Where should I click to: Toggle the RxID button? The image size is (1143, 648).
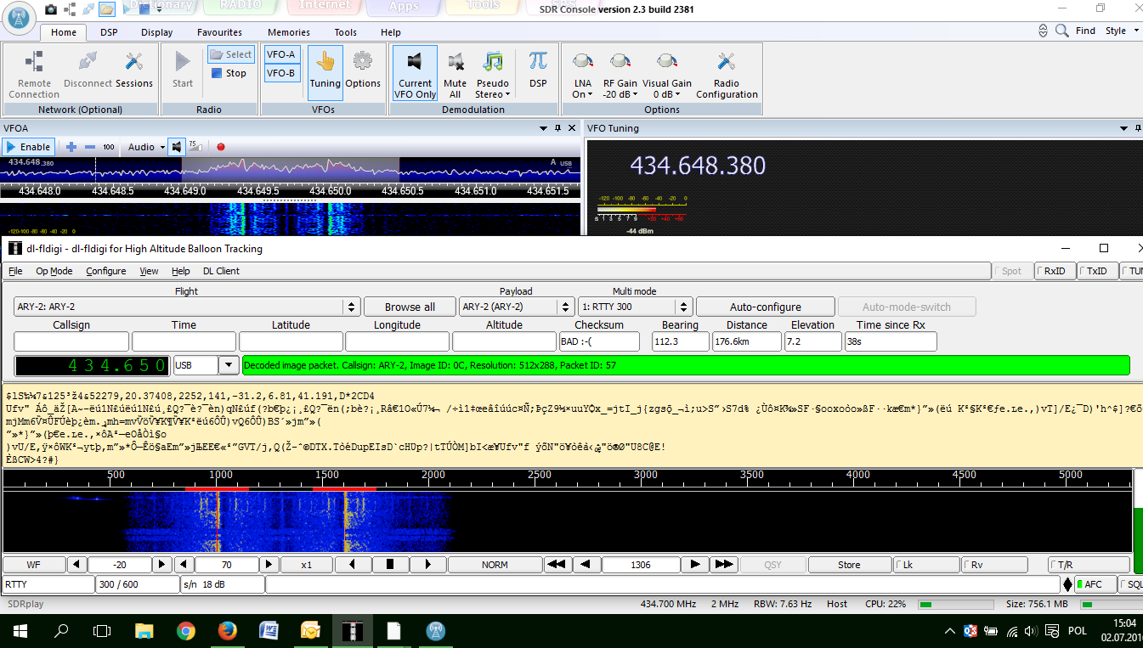pos(1054,271)
